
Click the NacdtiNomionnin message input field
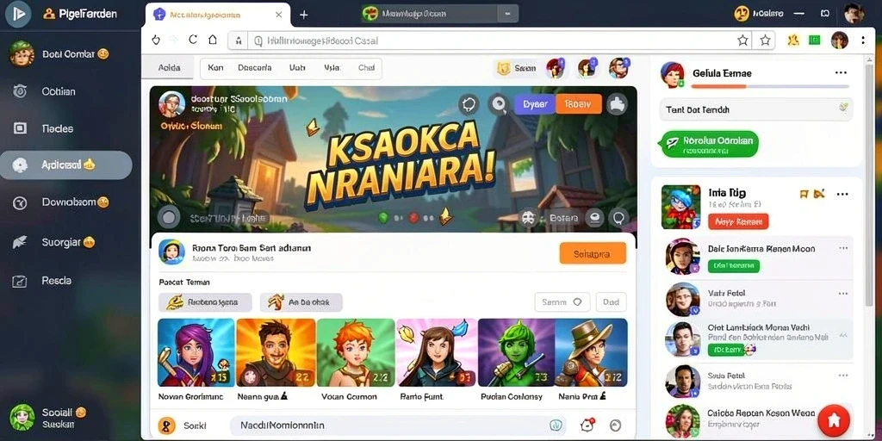point(400,425)
